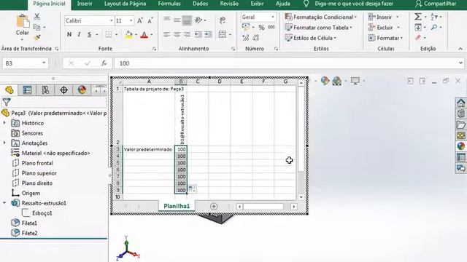This screenshot has width=467, height=262.
Task: Align text to the right
Action: click(x=187, y=34)
